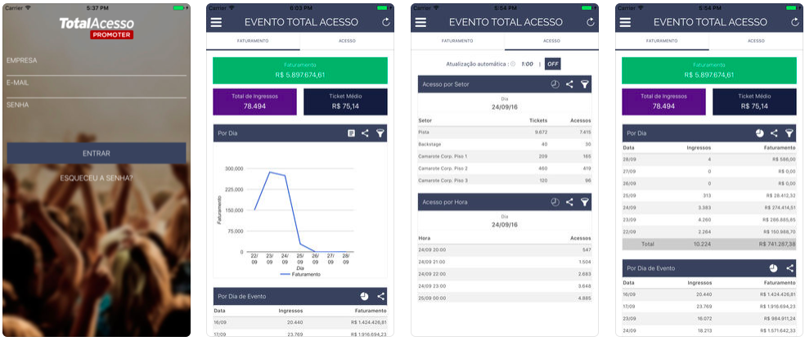The height and width of the screenshot is (341, 805).
Task: Focus the E-MAIL input field
Action: click(97, 87)
